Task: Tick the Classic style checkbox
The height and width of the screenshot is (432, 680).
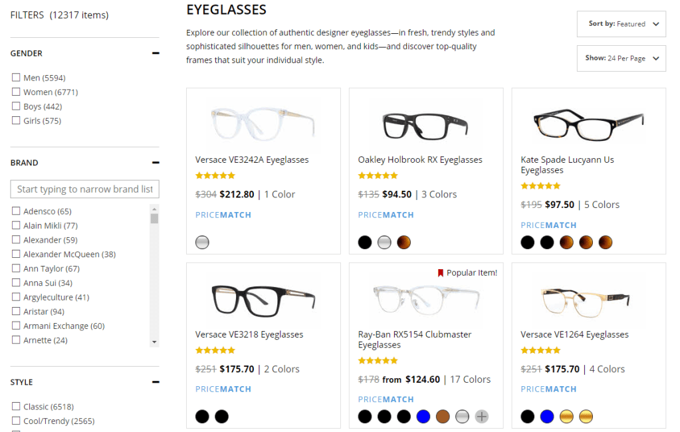Action: tap(16, 407)
